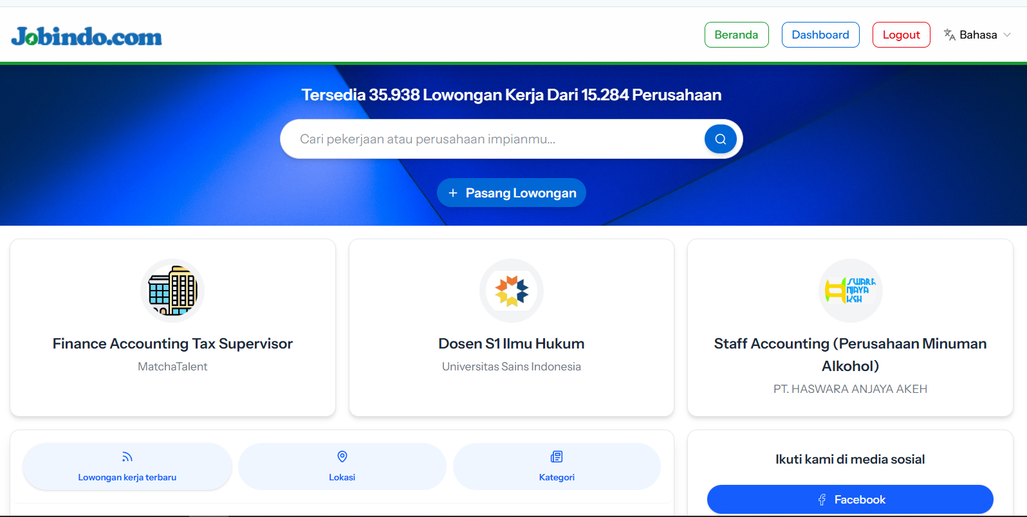Click the location pin icon
Image resolution: width=1027 pixels, height=517 pixels.
point(342,457)
